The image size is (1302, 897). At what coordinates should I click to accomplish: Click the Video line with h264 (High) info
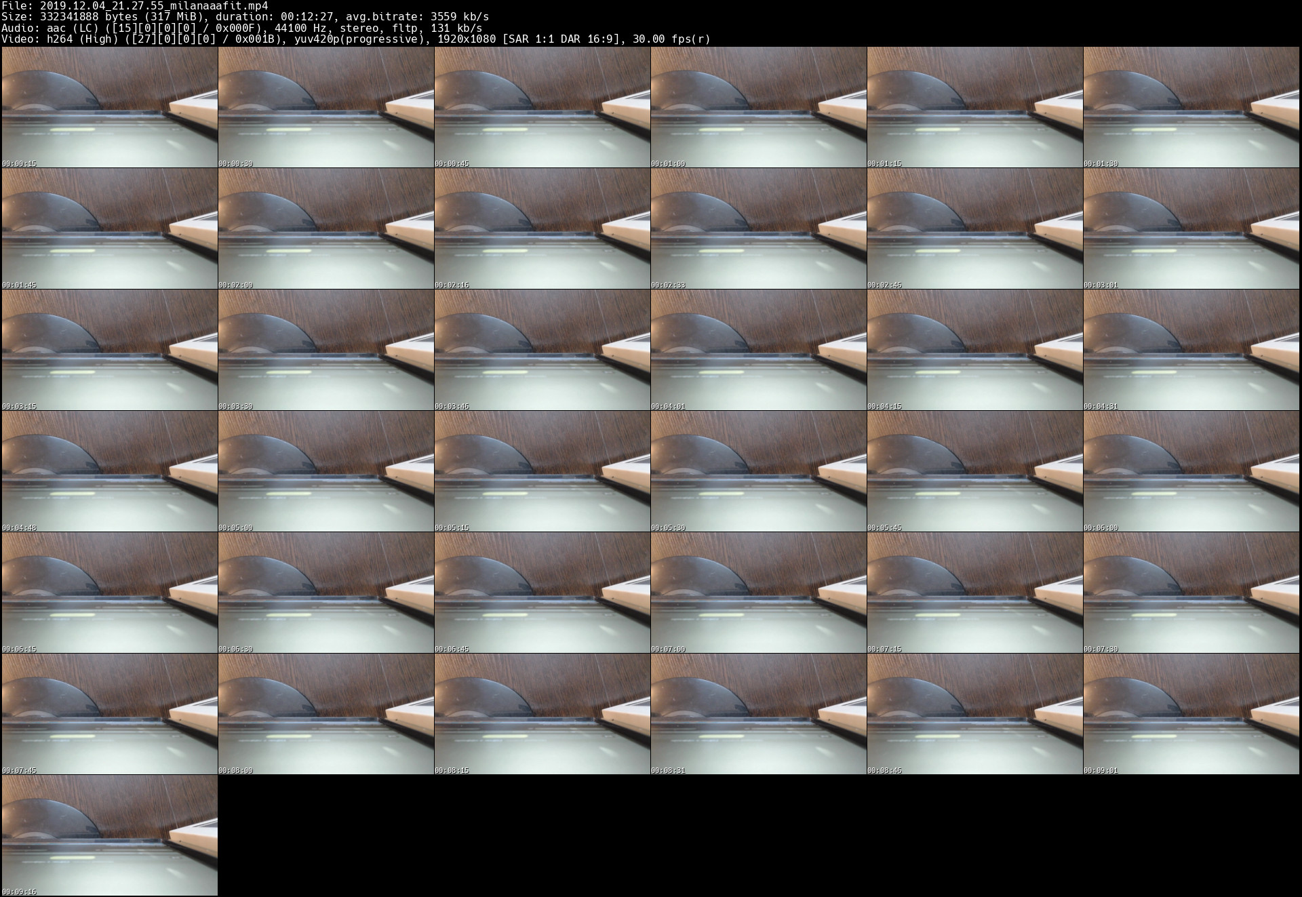pos(356,39)
